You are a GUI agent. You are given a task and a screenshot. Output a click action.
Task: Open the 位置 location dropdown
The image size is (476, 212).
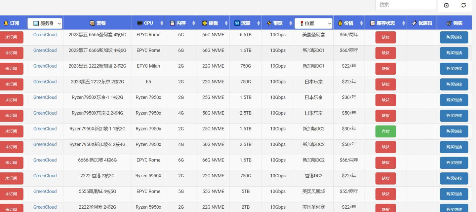click(x=313, y=23)
